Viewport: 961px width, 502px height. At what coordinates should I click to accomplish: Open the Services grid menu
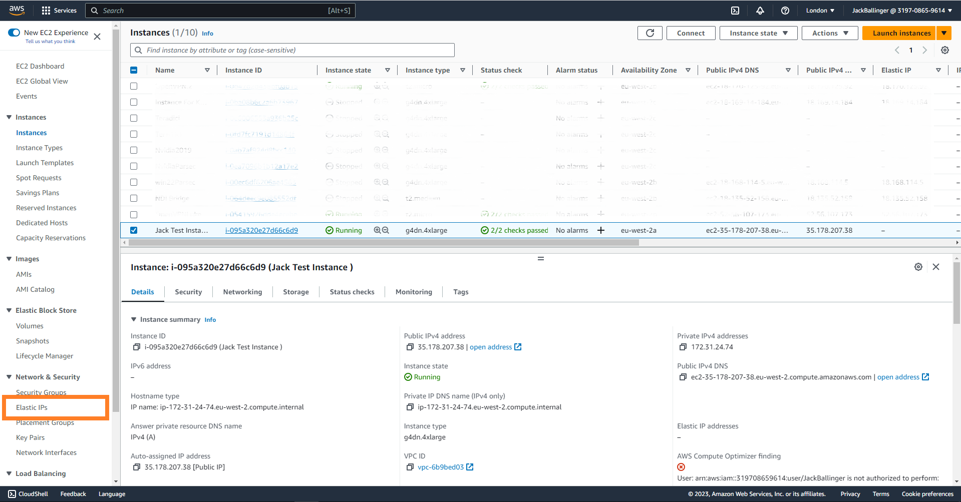point(46,11)
